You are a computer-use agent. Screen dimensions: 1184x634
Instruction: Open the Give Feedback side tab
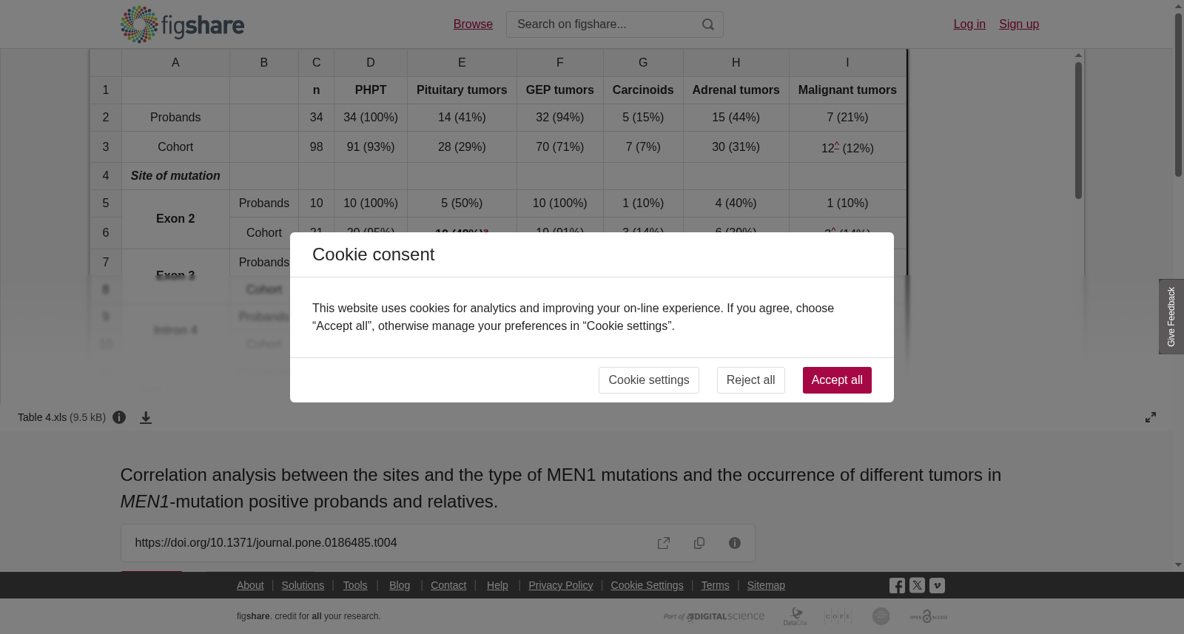coord(1171,317)
